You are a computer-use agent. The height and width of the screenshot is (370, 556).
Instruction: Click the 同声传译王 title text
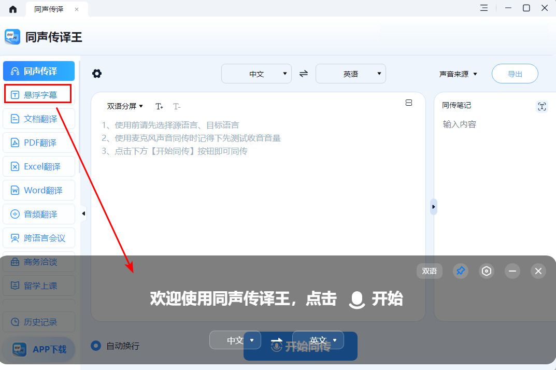coord(53,37)
